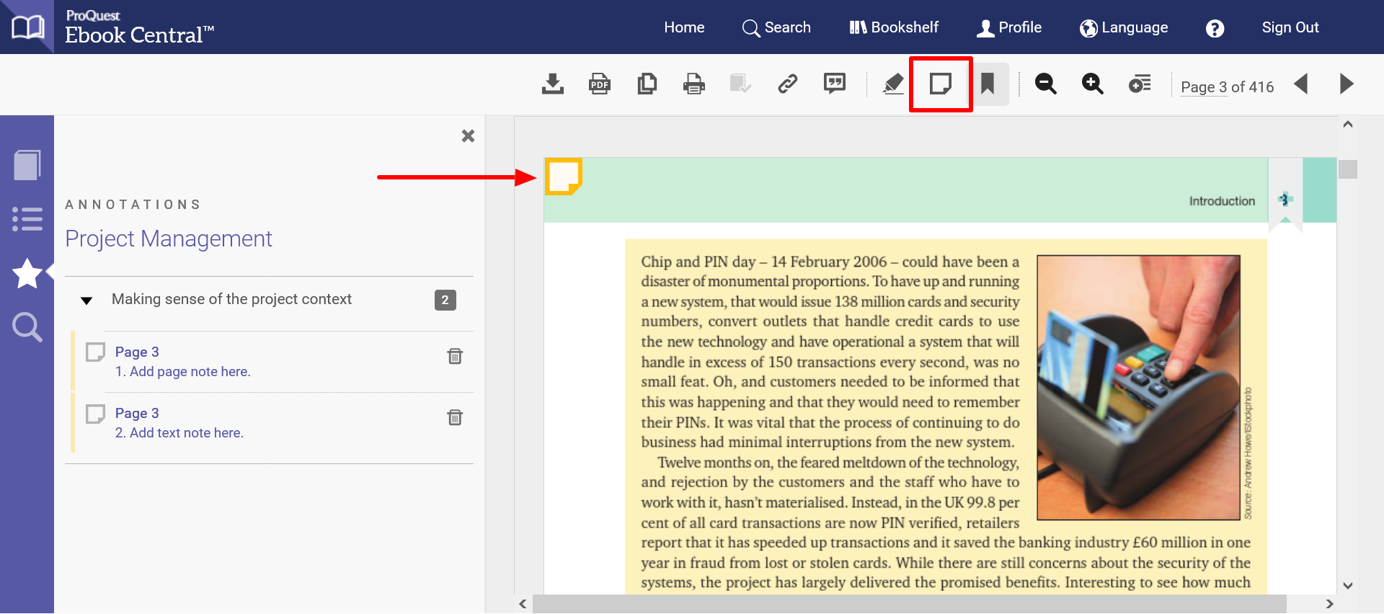Open the Language selector
1384x614 pixels.
[1124, 27]
